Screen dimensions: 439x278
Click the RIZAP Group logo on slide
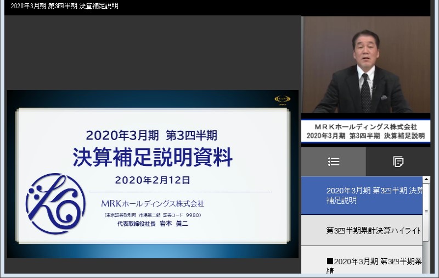tap(282, 100)
